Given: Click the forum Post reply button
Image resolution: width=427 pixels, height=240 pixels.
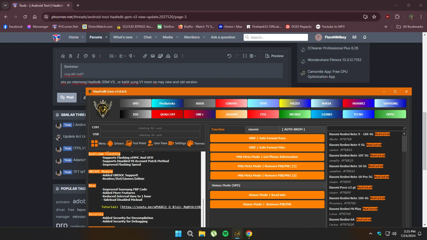Looking at the screenshot, I should 67,97.
